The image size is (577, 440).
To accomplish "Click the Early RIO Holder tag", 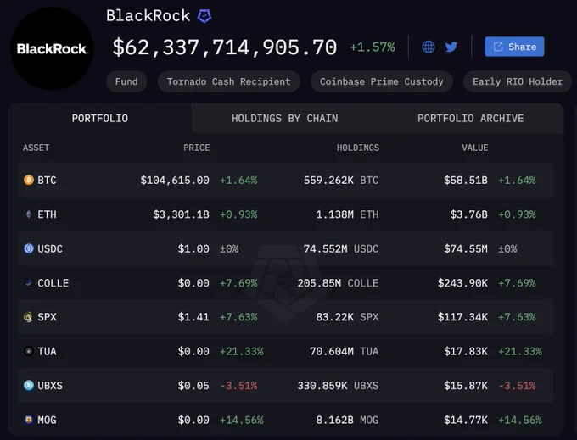I will click(518, 81).
